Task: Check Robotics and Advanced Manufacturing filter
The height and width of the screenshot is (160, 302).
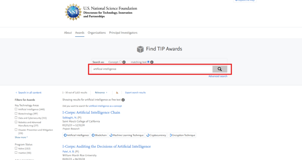Action: [x=16, y=122]
